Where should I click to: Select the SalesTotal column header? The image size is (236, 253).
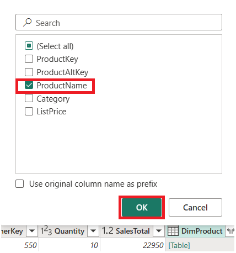tap(133, 231)
